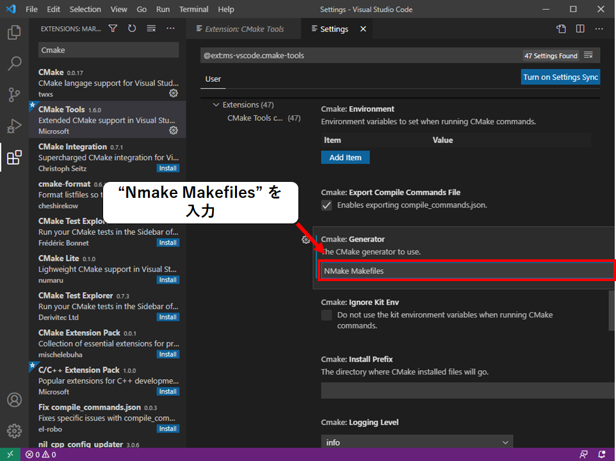This screenshot has height=461, width=616.
Task: Show errors and warnings in status bar
Action: [x=41, y=455]
